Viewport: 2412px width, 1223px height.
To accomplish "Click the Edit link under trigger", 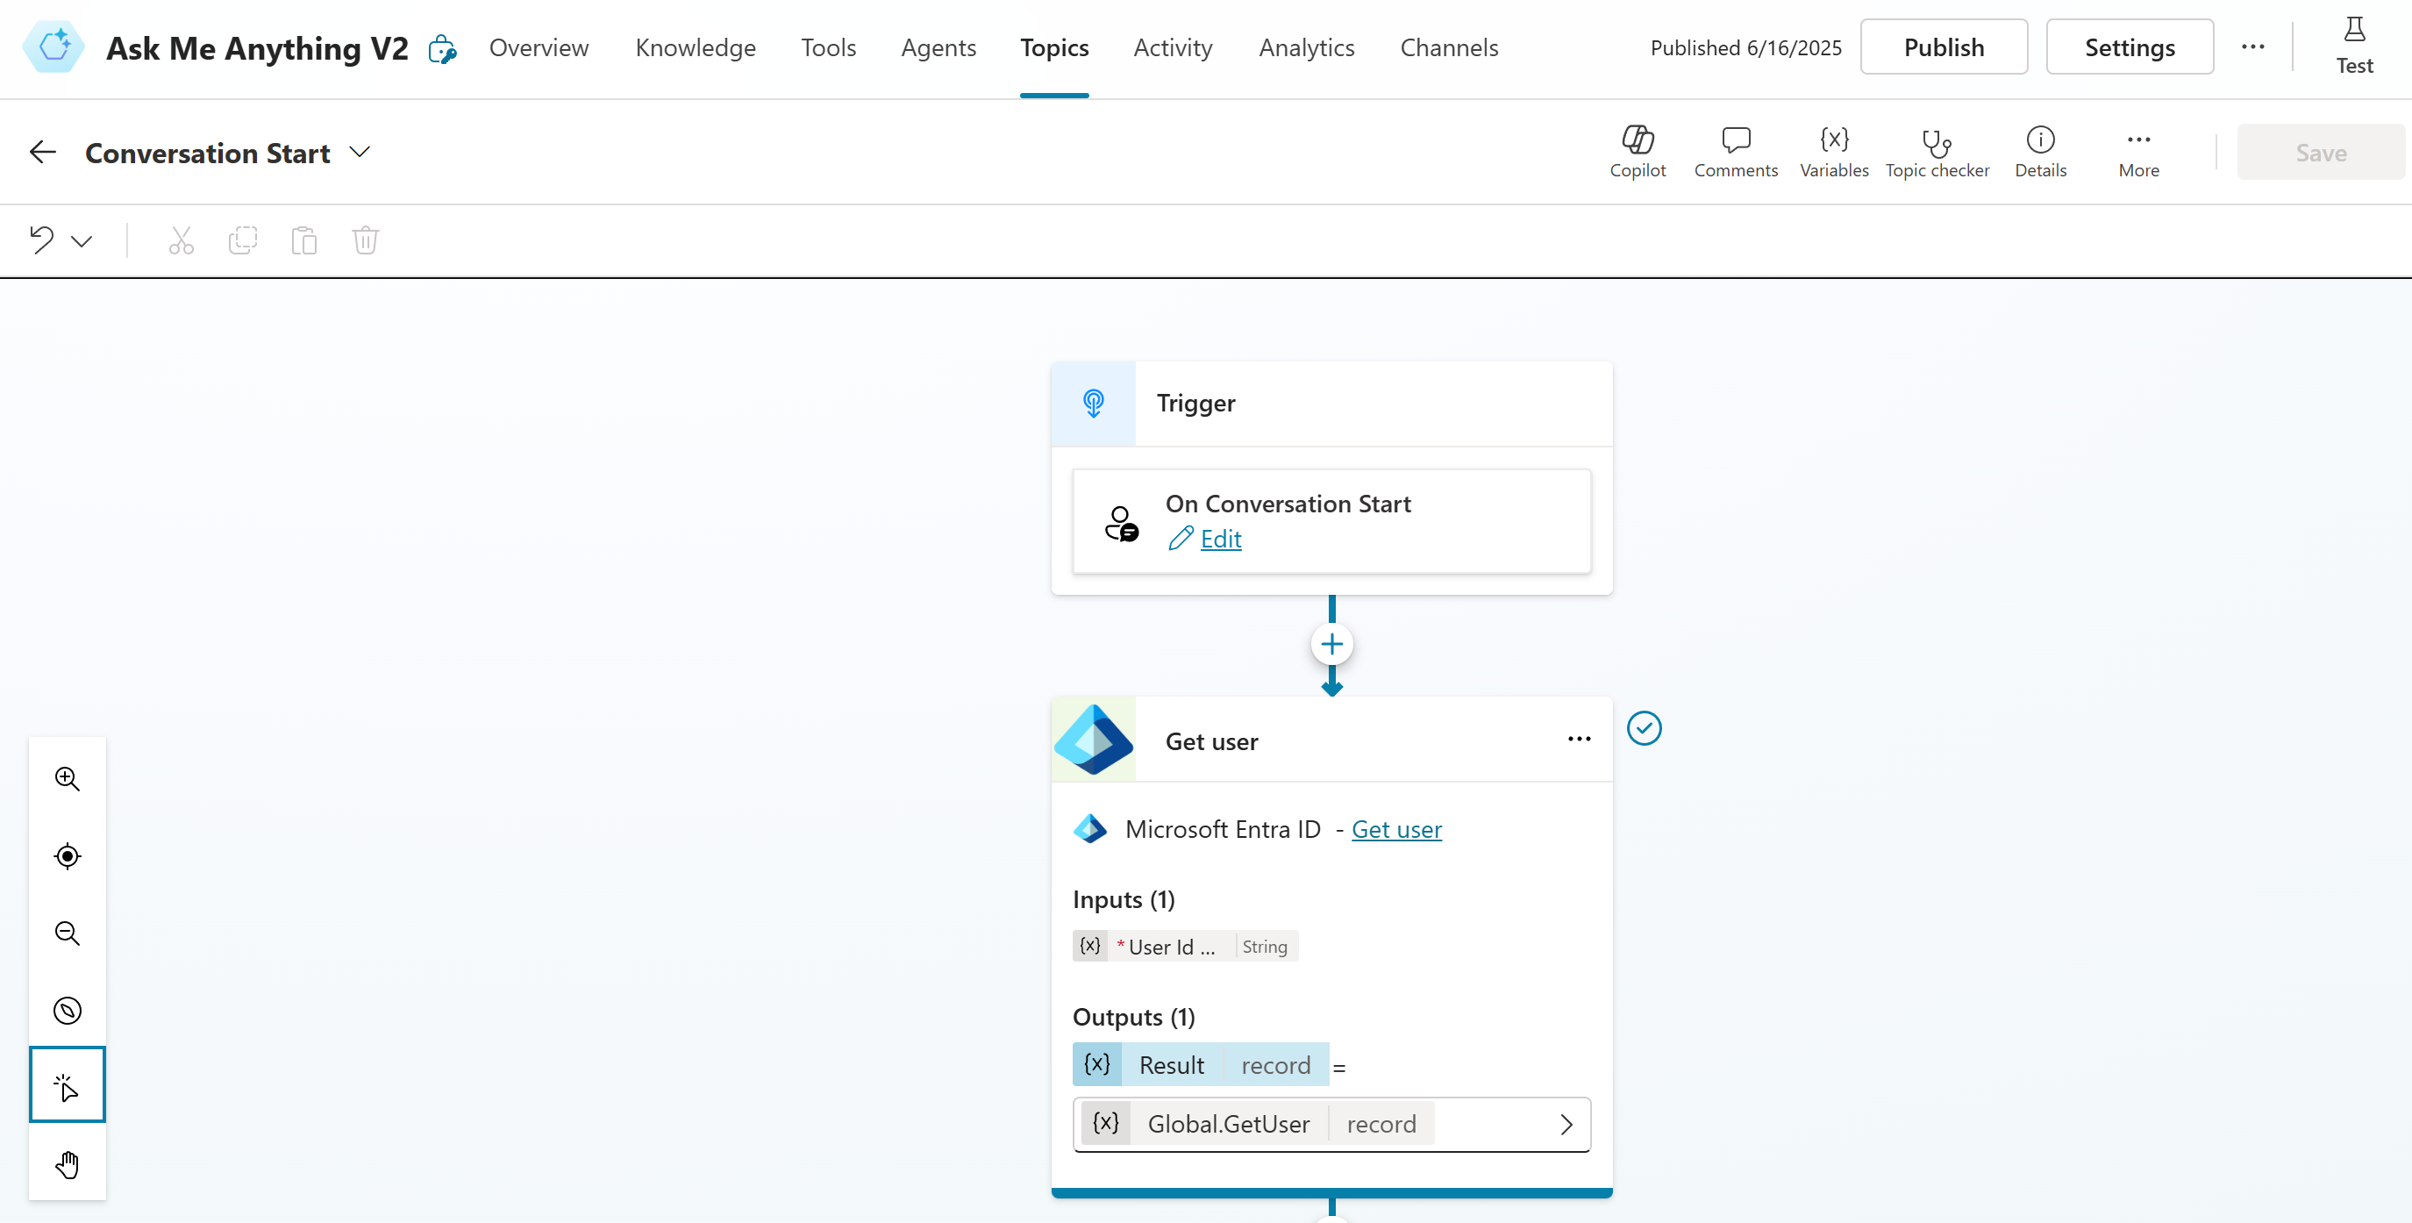I will (1220, 539).
